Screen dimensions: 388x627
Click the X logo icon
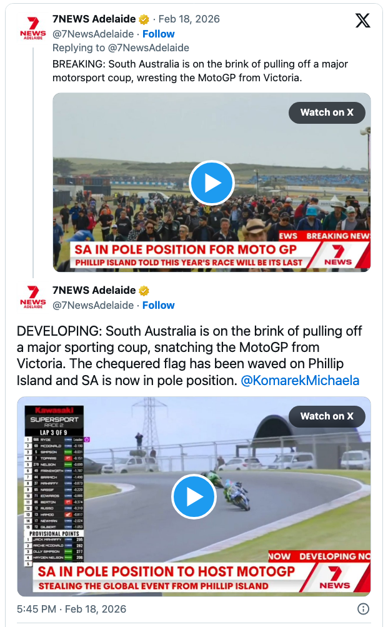pyautogui.click(x=362, y=21)
